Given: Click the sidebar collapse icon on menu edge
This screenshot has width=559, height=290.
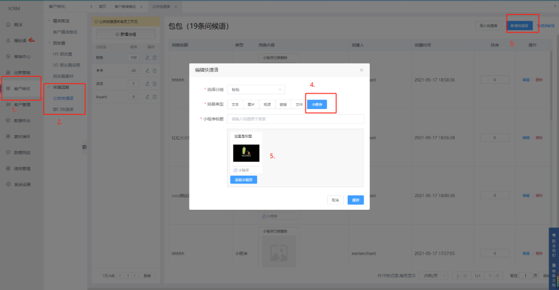Looking at the screenshot, I should click(x=84, y=148).
